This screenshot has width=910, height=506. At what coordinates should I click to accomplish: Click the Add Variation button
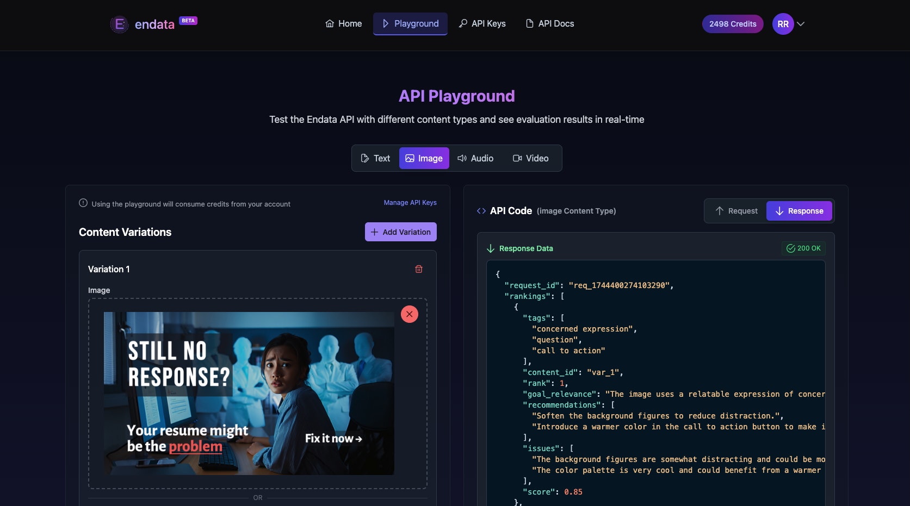pos(401,232)
